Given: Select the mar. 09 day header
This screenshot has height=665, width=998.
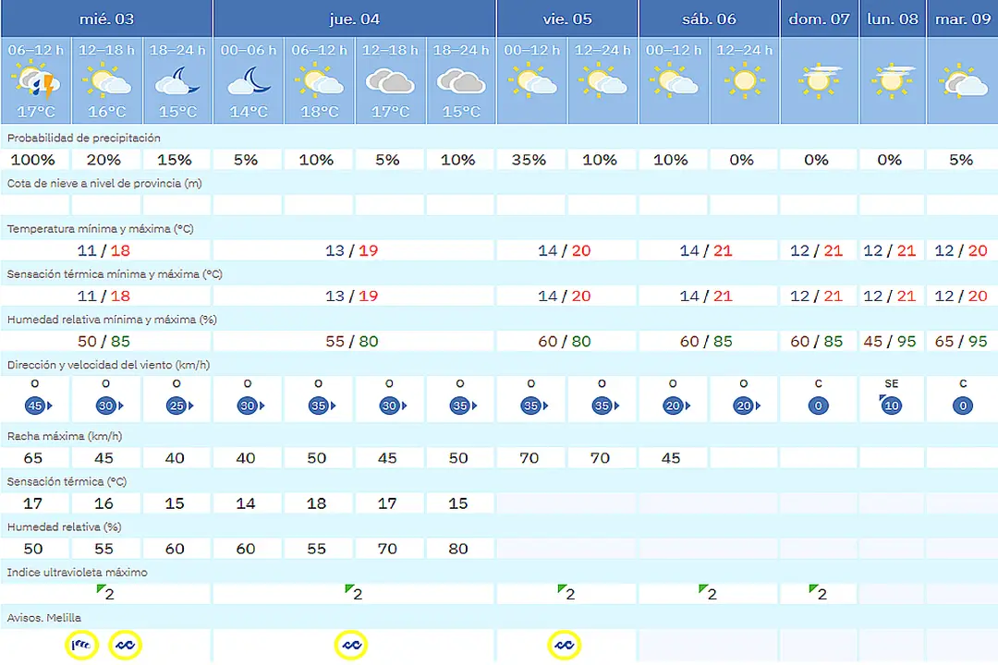Looking at the screenshot, I should tap(963, 18).
